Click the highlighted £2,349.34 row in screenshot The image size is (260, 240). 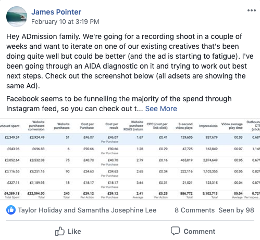(130, 139)
